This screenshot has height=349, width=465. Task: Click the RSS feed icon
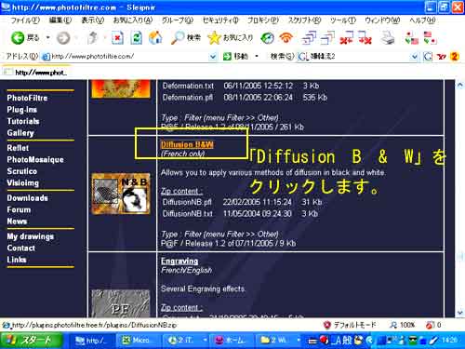pos(286,38)
